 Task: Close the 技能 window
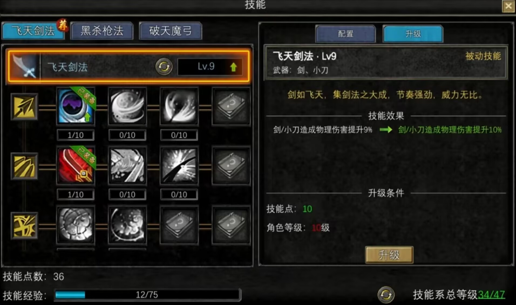[508, 6]
